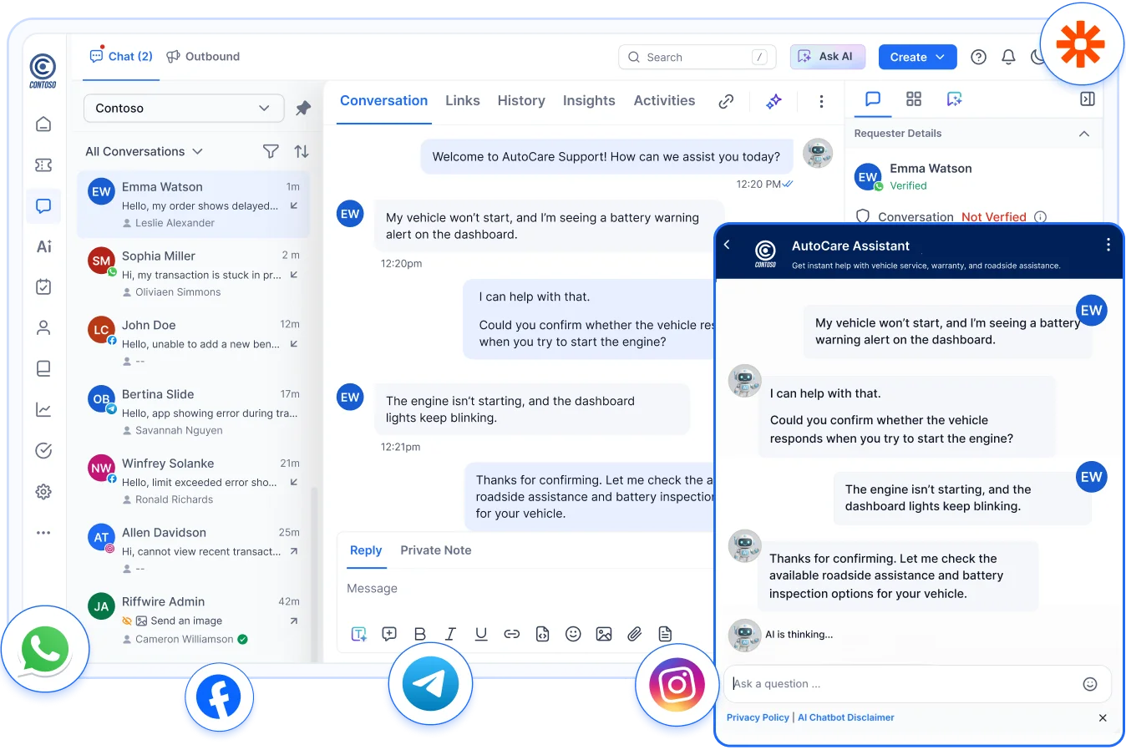This screenshot has width=1126, height=750.
Task: Open Allen Davidson conversation
Action: pos(194,550)
